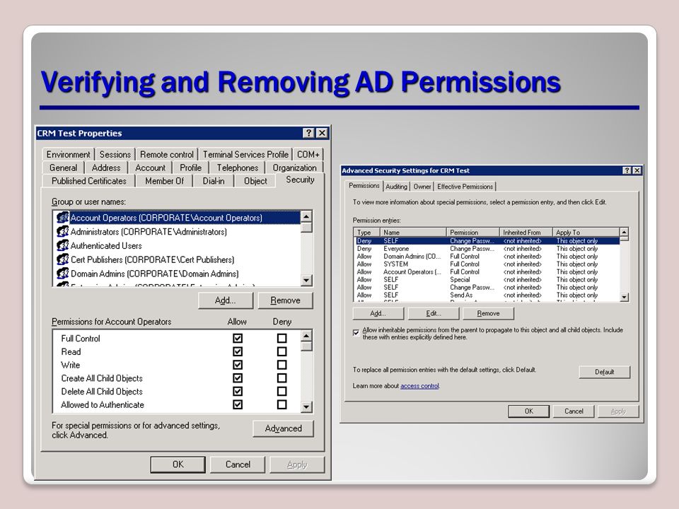Viewport: 679px width, 509px height.
Task: Toggle Allow inheritable permissions checkbox
Action: point(356,332)
